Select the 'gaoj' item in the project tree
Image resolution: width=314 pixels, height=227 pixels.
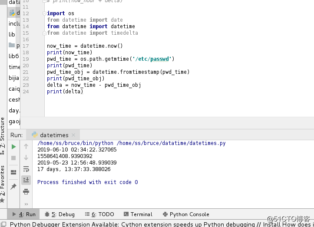pyautogui.click(x=14, y=121)
